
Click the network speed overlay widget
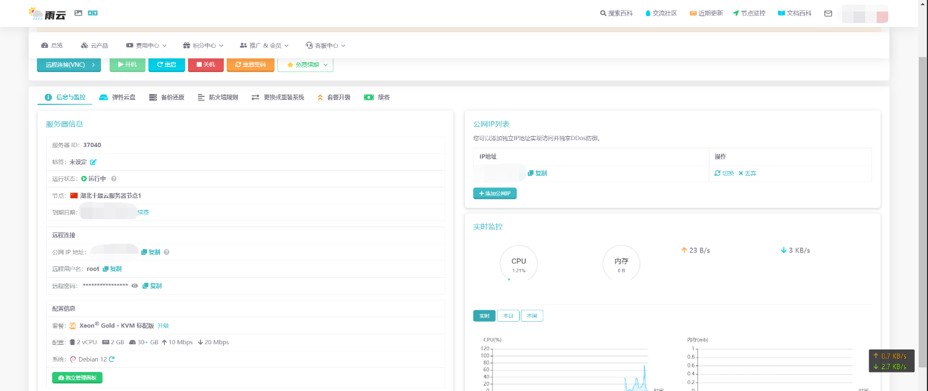pyautogui.click(x=892, y=361)
